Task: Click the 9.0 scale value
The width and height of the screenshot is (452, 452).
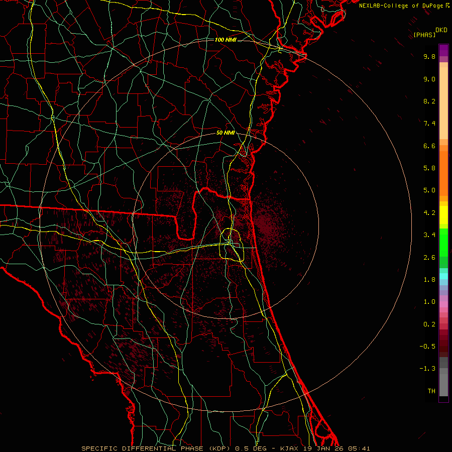Action: click(x=429, y=79)
